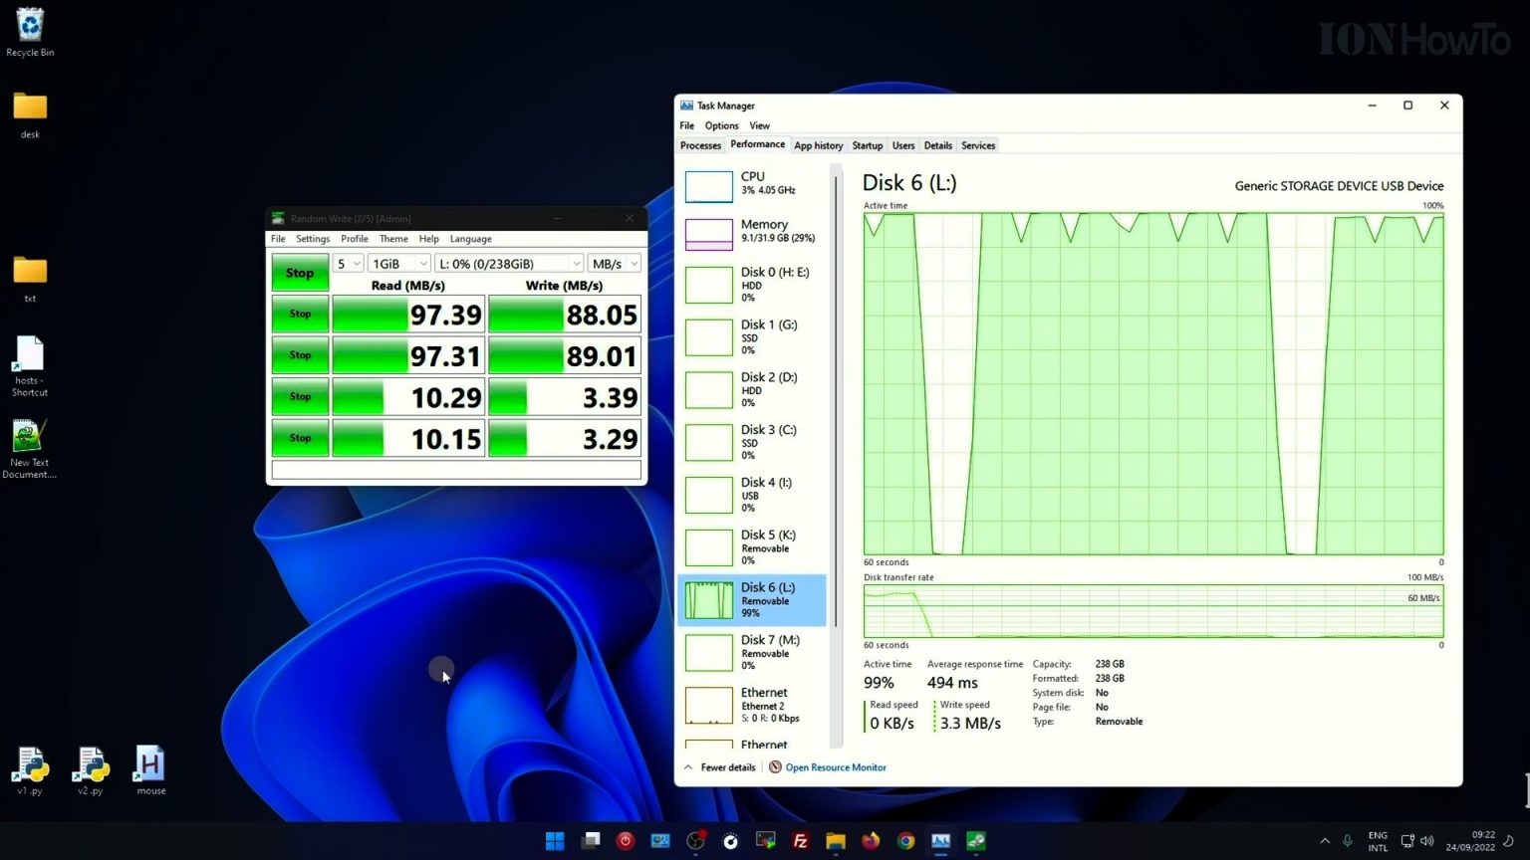Click the volume speaker icon in system tray
Screen dimensions: 1530x860
pyautogui.click(x=1426, y=841)
